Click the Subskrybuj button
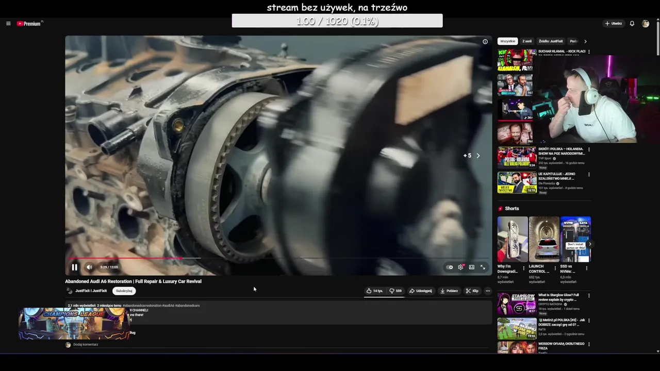Screen dimensions: 660x371 [x=124, y=291]
